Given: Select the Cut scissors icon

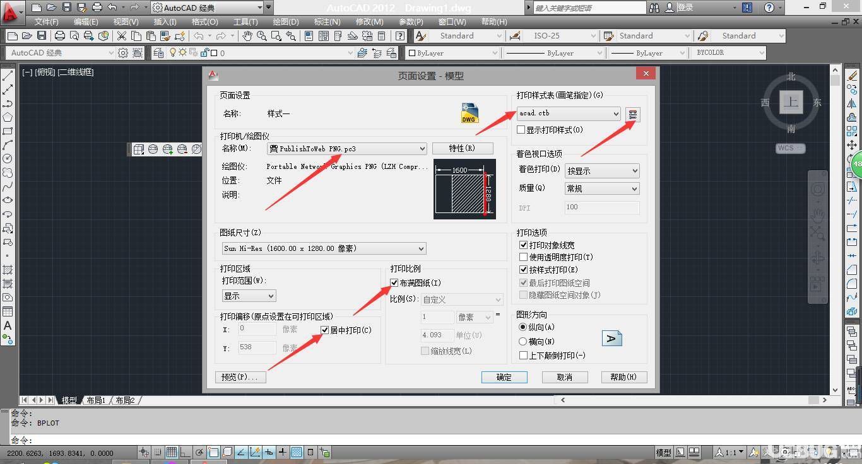Looking at the screenshot, I should pos(121,36).
